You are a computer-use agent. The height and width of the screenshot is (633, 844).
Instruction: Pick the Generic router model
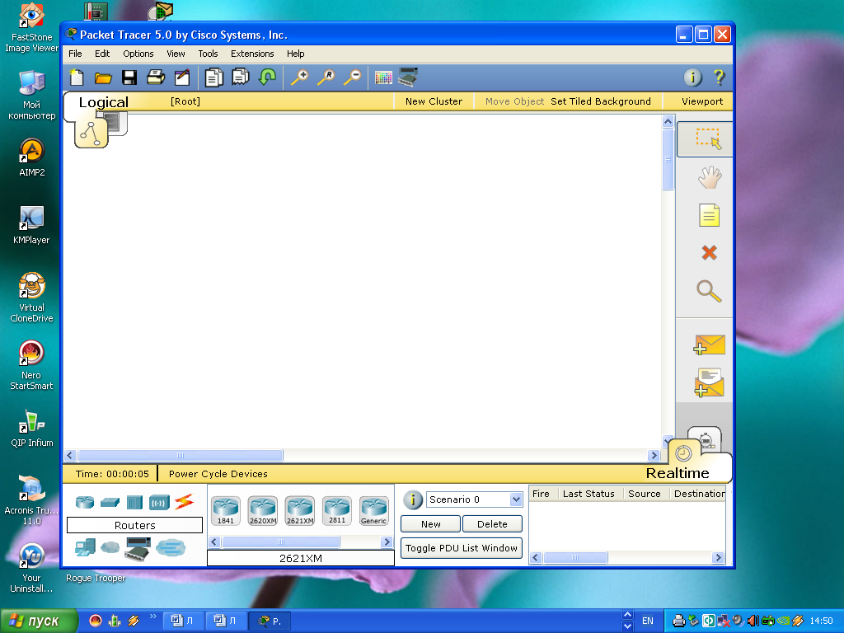coord(374,511)
